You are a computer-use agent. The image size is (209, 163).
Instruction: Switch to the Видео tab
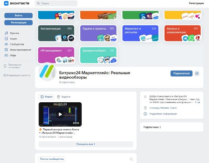(47, 97)
